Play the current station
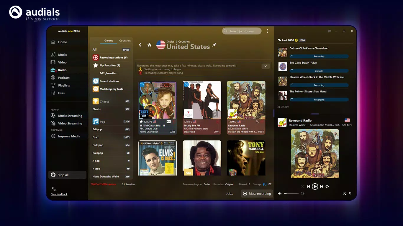The height and width of the screenshot is (226, 403). tap(315, 186)
